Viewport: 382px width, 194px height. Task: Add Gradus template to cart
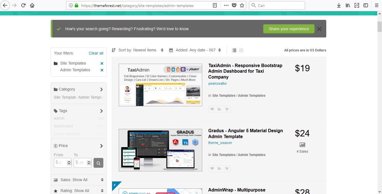227,169
